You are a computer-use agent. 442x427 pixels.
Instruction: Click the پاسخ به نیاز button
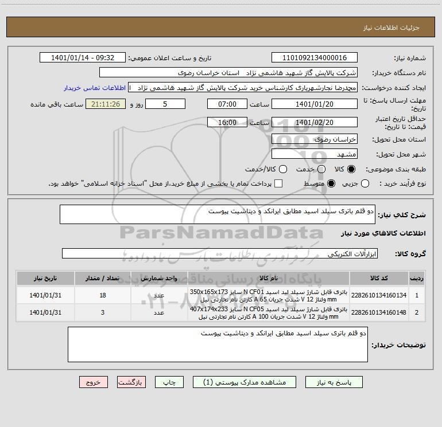[x=334, y=382]
